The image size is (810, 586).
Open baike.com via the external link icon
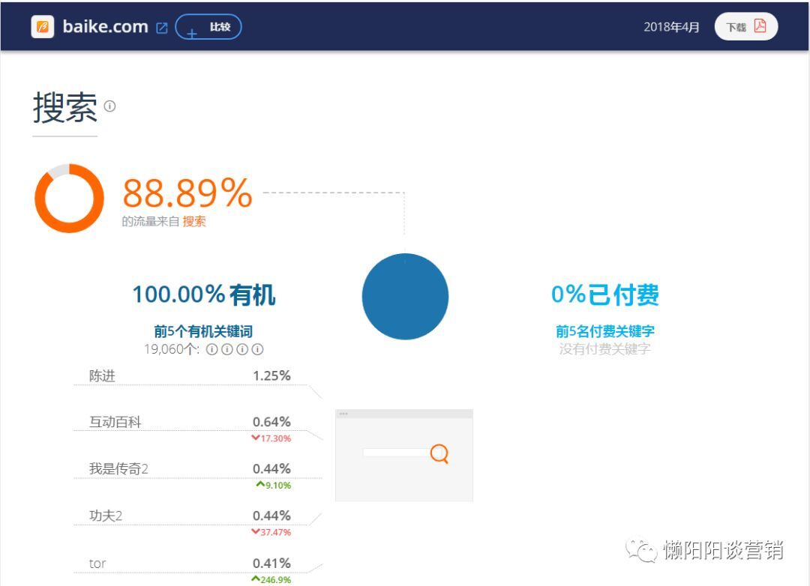162,28
